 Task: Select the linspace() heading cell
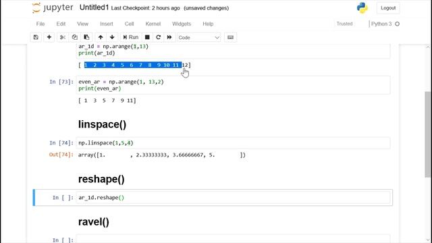point(102,124)
